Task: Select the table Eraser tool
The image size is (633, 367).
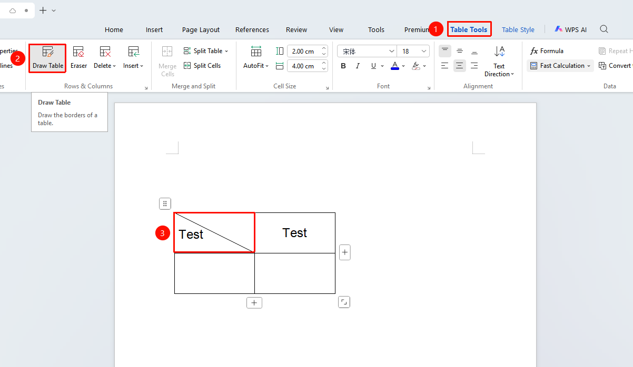Action: pyautogui.click(x=78, y=58)
